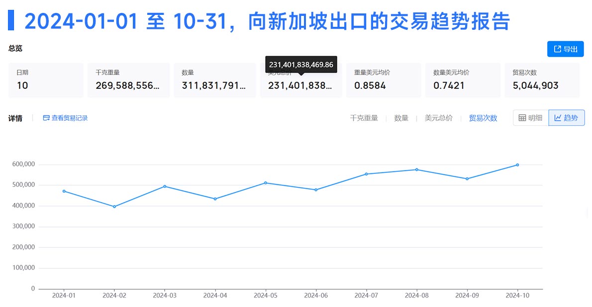
Task: Click the 数量美元均价 value 0.7421
Action: (449, 85)
